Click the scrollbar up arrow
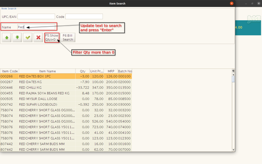The image size is (262, 164). pos(233,75)
